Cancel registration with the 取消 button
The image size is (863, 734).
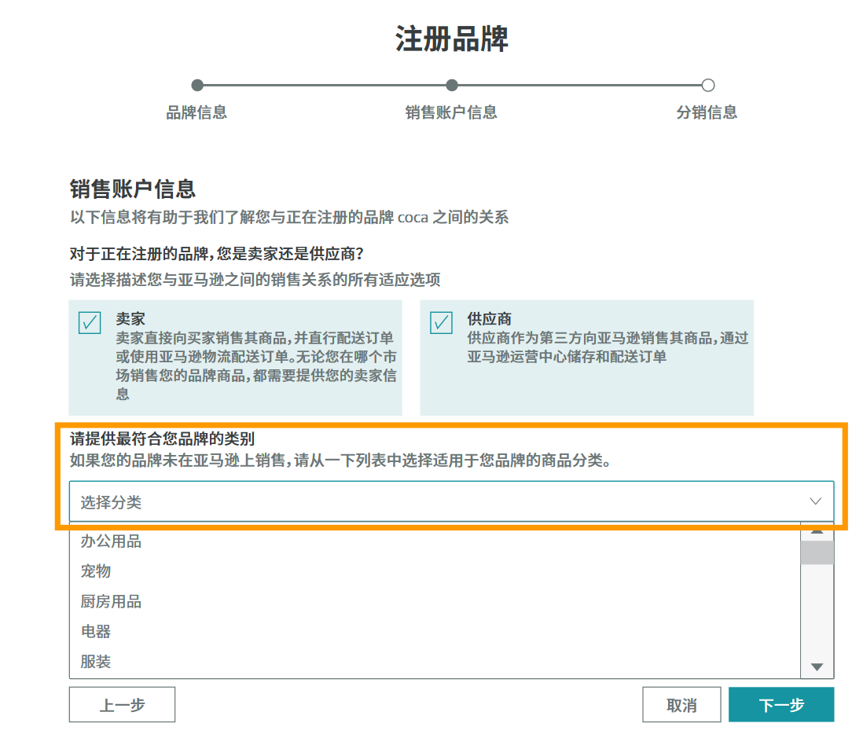[681, 704]
